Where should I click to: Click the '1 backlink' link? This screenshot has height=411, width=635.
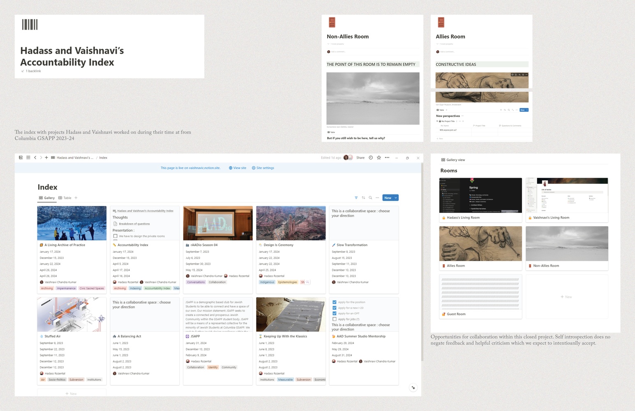click(31, 71)
